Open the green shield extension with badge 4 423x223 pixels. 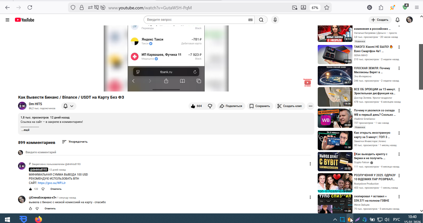(x=405, y=7)
